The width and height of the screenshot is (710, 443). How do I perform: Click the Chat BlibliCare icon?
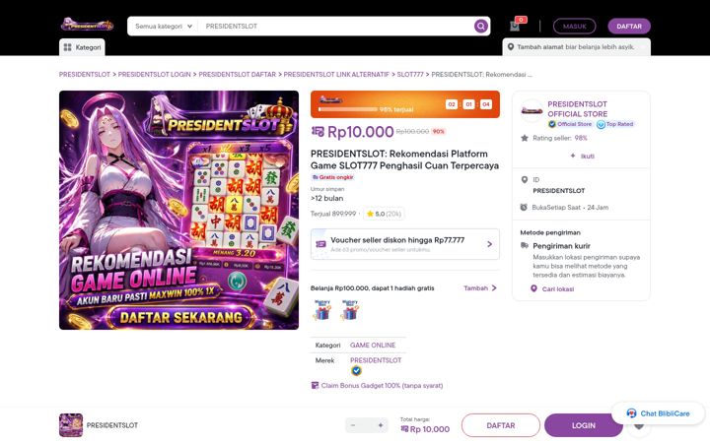(x=631, y=413)
